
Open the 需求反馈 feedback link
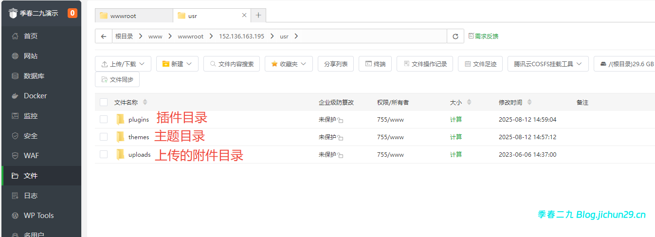coord(483,36)
